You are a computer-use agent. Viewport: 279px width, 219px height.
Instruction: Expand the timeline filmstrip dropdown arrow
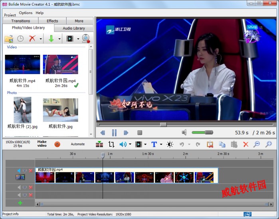pyautogui.click(x=145, y=144)
